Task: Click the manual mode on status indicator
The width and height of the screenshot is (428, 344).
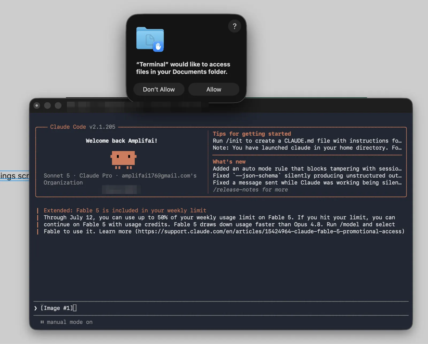Action: coord(70,322)
